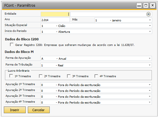Close the FCont Parâmetros window

[152, 5]
